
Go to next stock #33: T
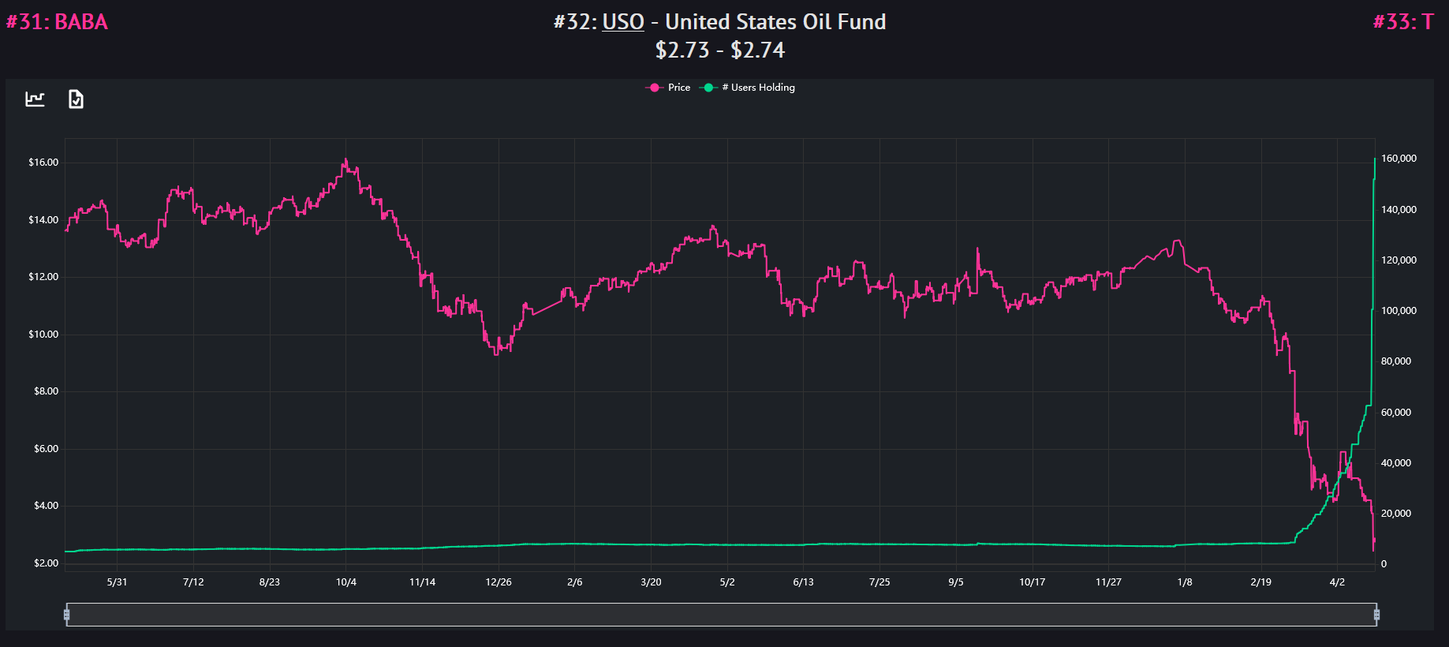point(1402,22)
